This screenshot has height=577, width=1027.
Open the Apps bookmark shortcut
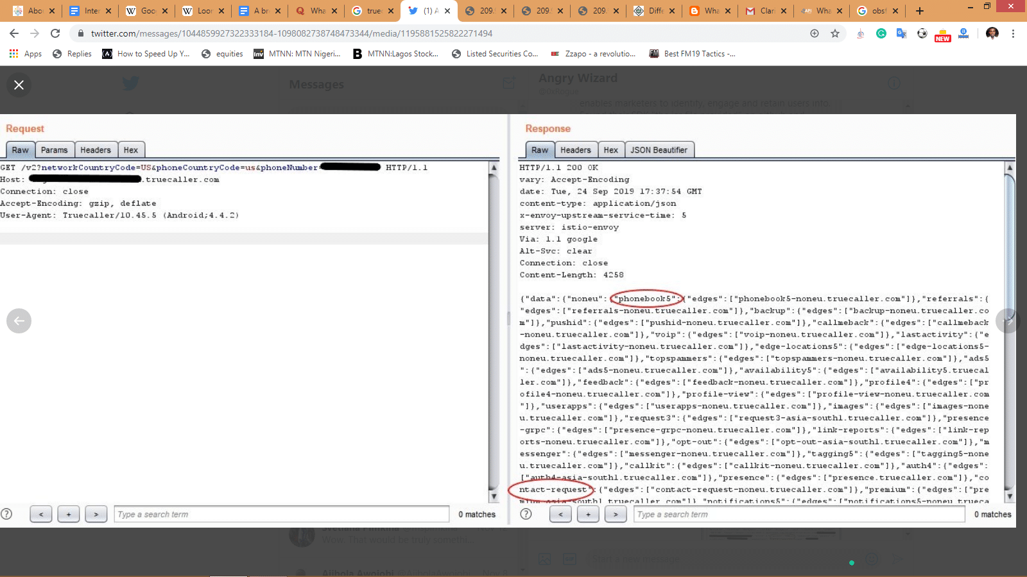(x=26, y=54)
